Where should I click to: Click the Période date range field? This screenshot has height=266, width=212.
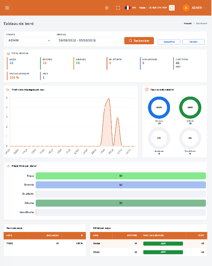tap(88, 40)
